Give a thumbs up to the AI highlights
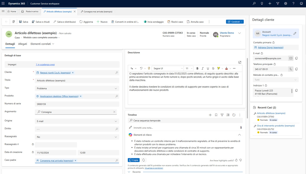Image resolution: width=306 pixels, height=174 pixels. point(236,160)
